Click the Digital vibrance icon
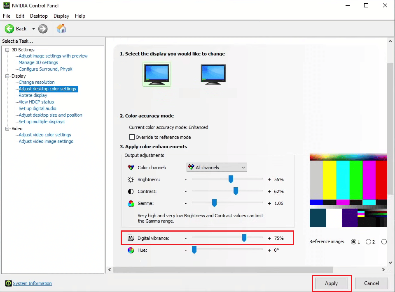The image size is (395, 292). (131, 238)
